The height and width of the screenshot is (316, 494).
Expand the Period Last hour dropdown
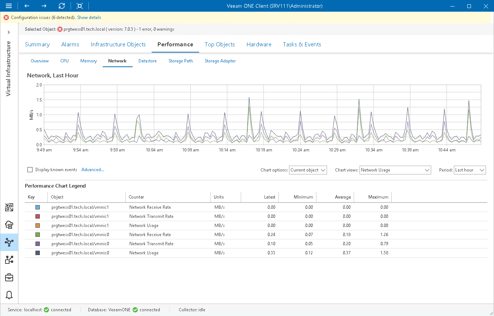(470, 170)
